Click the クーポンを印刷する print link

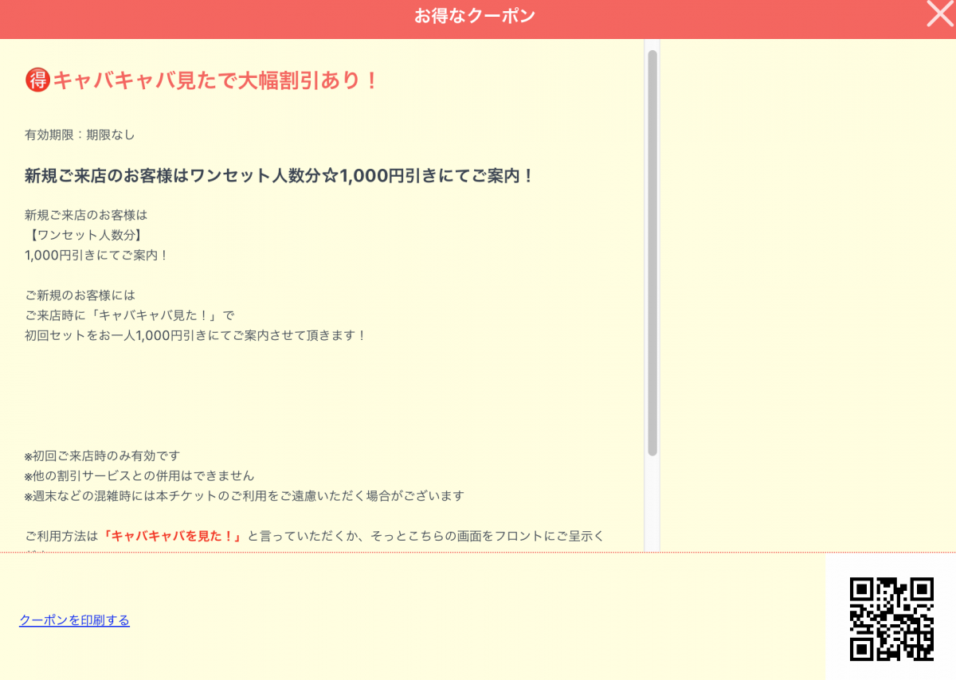coord(74,620)
